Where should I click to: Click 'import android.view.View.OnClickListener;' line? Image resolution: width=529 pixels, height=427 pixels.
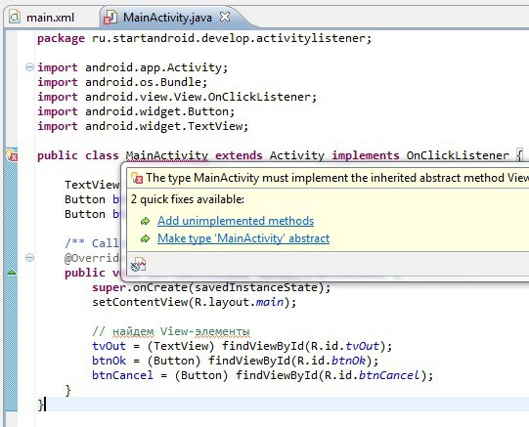[177, 97]
